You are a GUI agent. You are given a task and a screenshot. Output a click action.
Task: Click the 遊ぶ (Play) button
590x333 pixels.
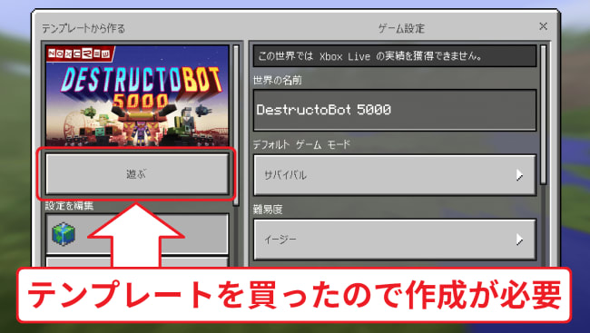[137, 174]
